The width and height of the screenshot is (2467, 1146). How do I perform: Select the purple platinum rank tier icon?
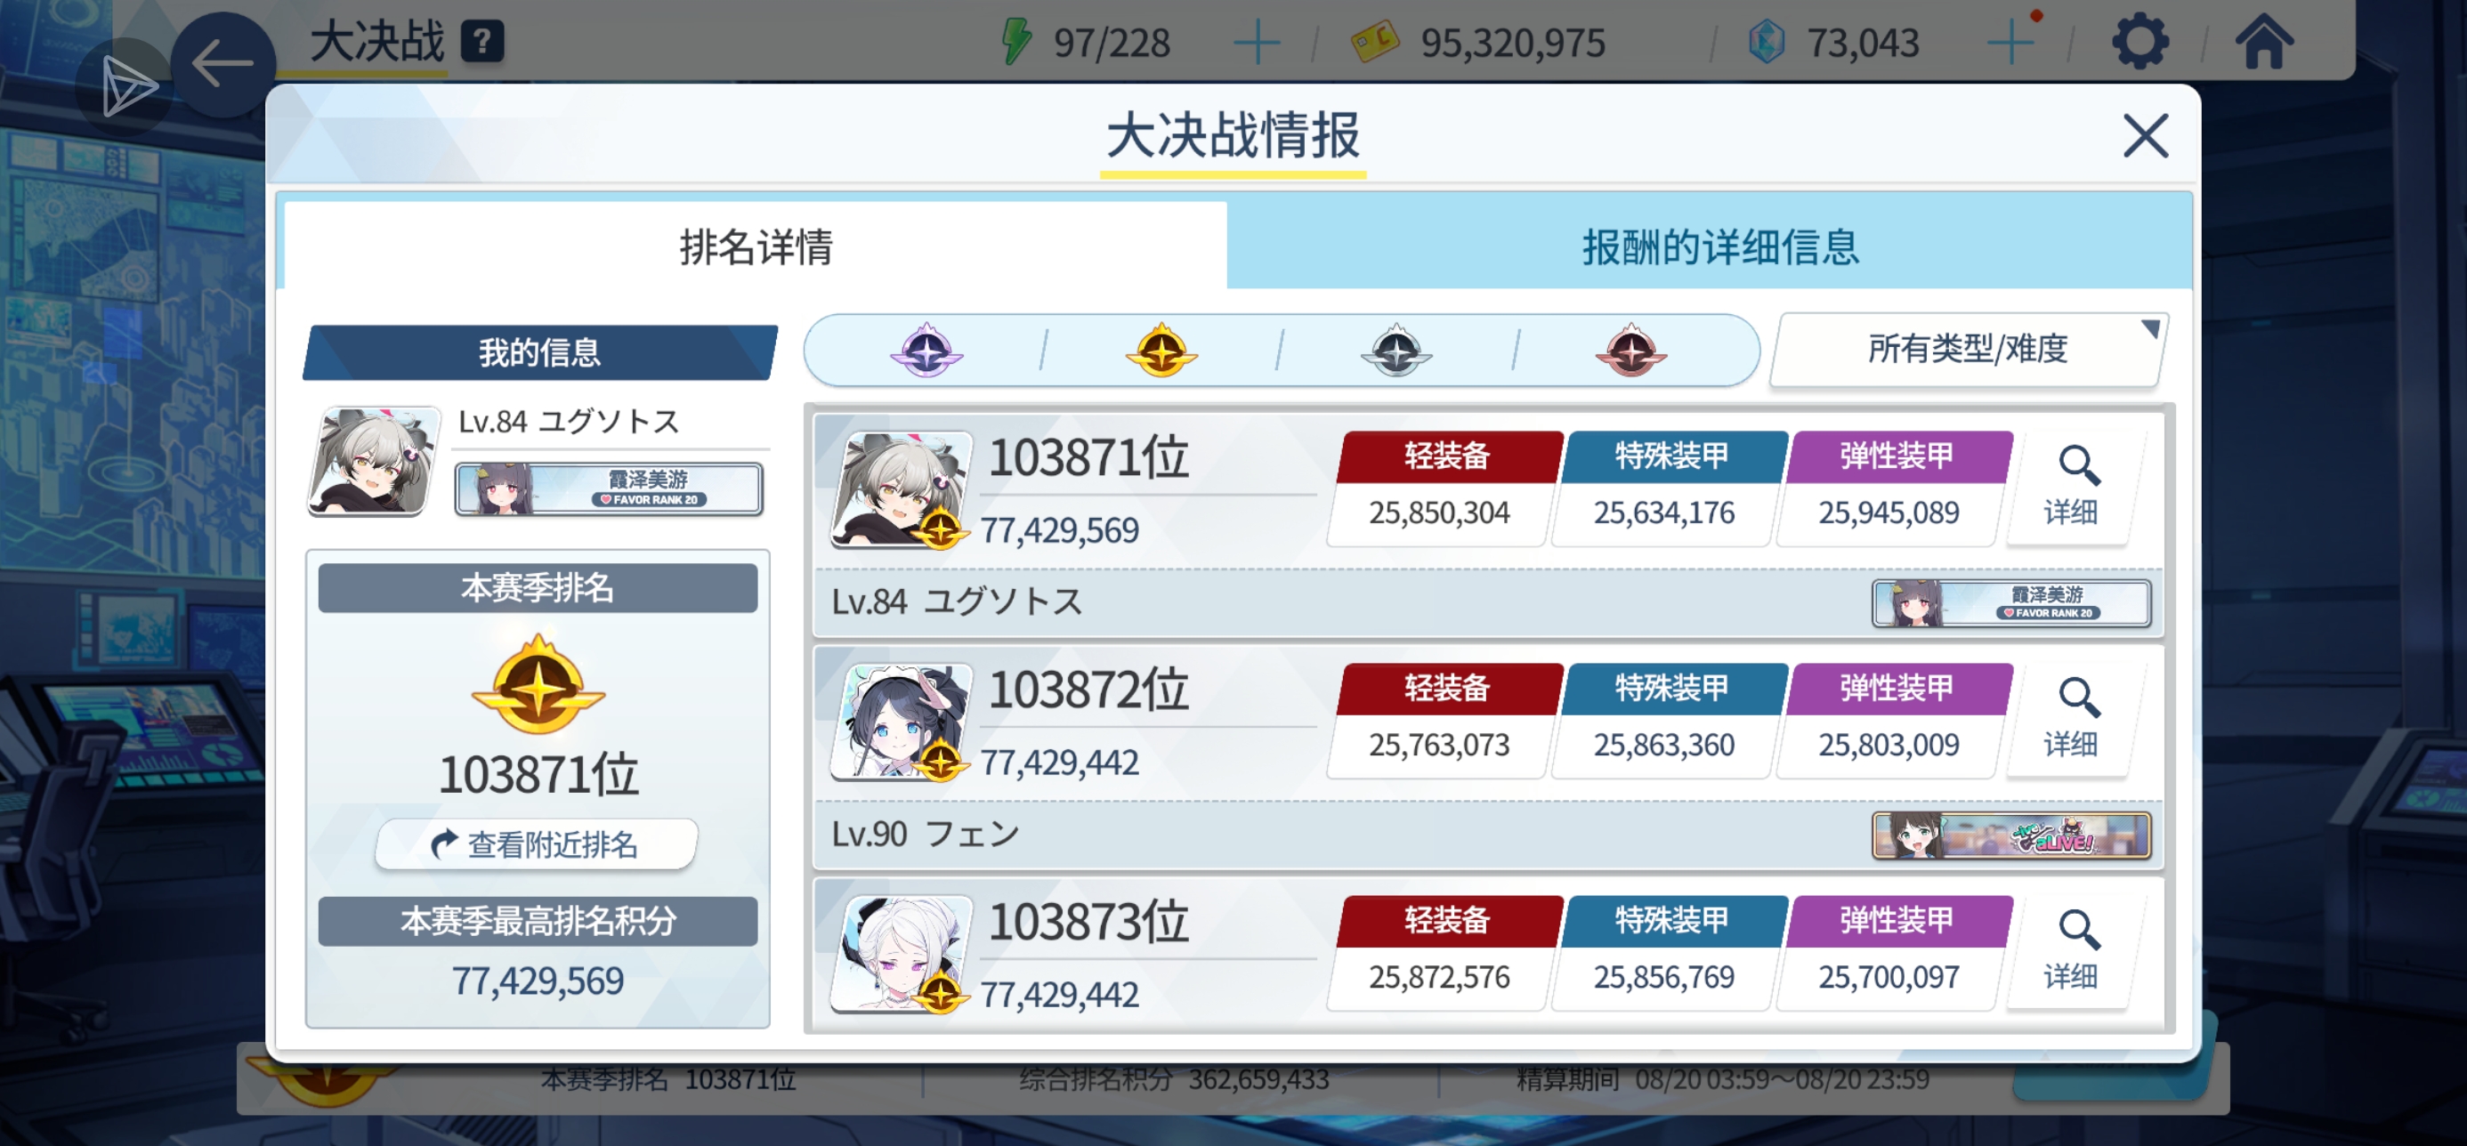pos(926,351)
